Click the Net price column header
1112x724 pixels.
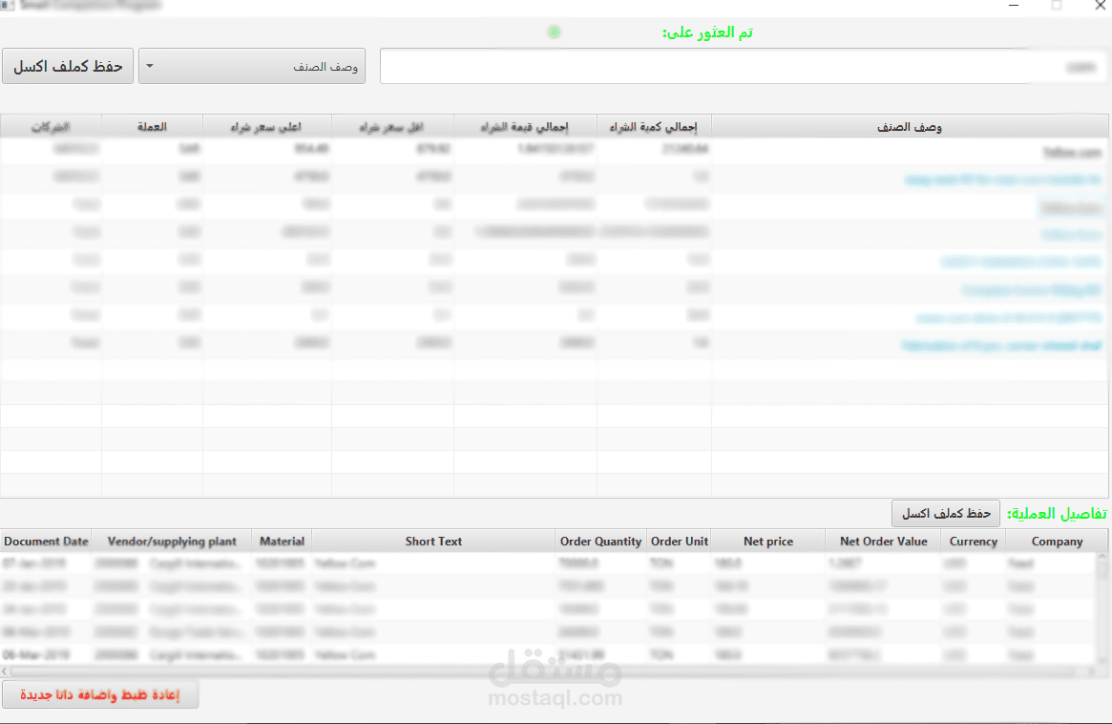(x=769, y=541)
